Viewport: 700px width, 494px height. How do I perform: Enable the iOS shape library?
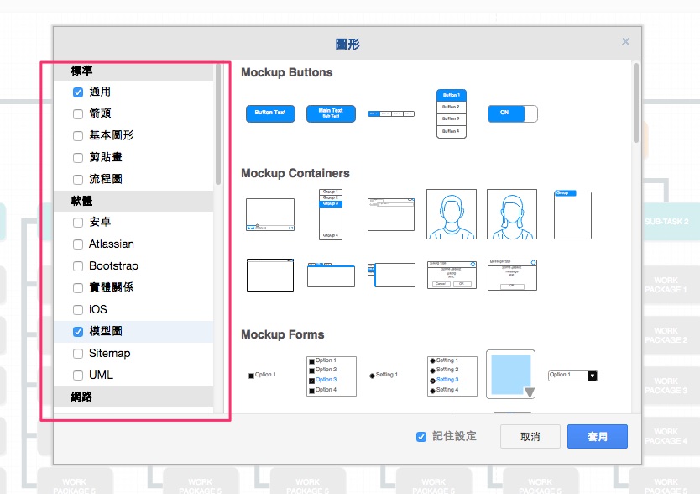pos(78,310)
